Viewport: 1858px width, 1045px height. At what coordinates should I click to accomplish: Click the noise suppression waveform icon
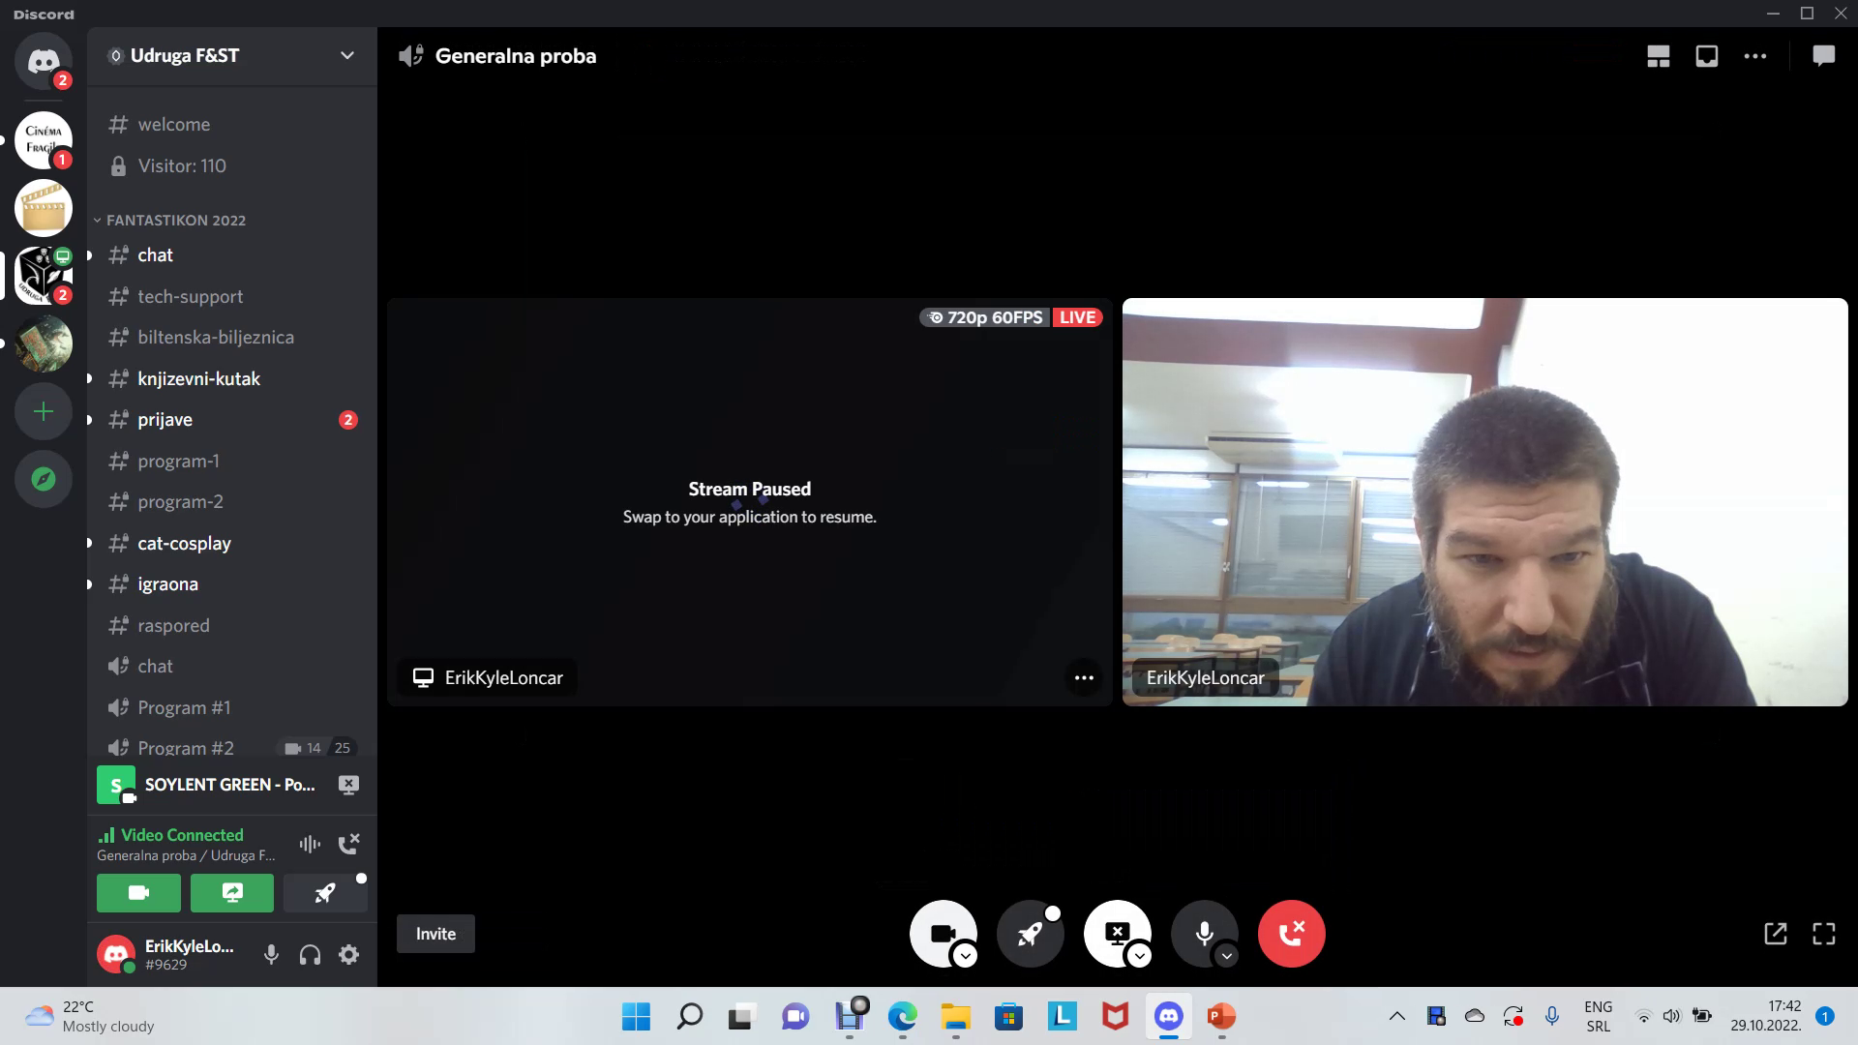click(x=310, y=844)
